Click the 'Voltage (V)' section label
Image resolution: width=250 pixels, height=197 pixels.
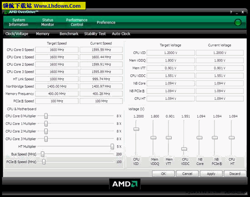(136, 109)
